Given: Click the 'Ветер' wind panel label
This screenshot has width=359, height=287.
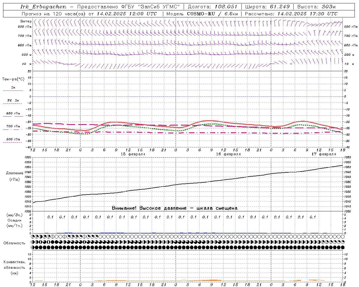Looking at the screenshot, I should [x=26, y=21].
